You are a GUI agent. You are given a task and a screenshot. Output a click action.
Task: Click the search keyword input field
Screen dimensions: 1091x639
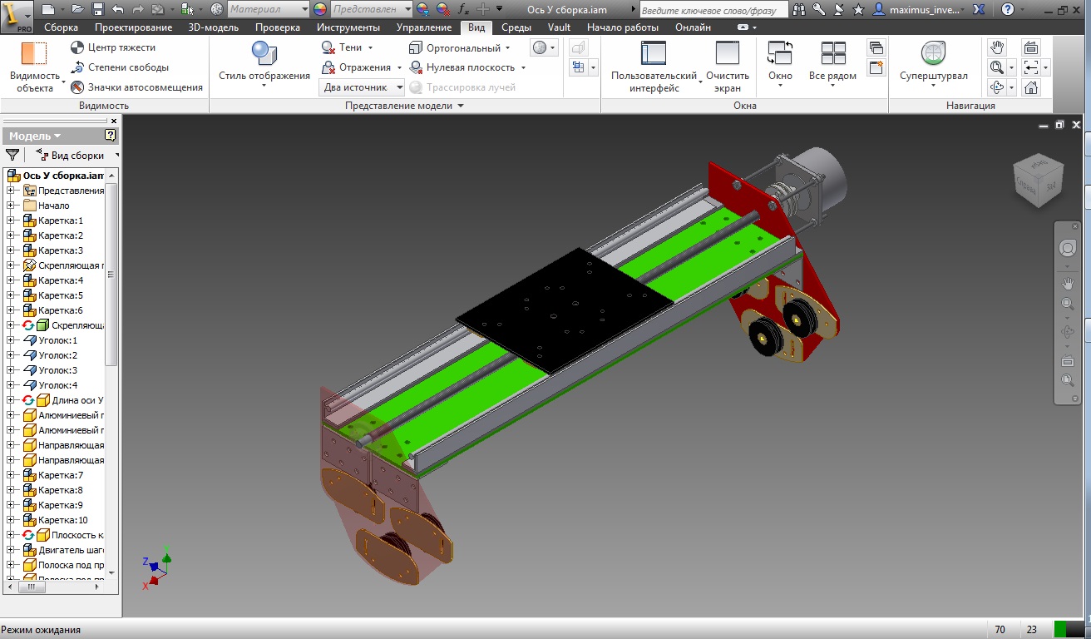coord(714,10)
